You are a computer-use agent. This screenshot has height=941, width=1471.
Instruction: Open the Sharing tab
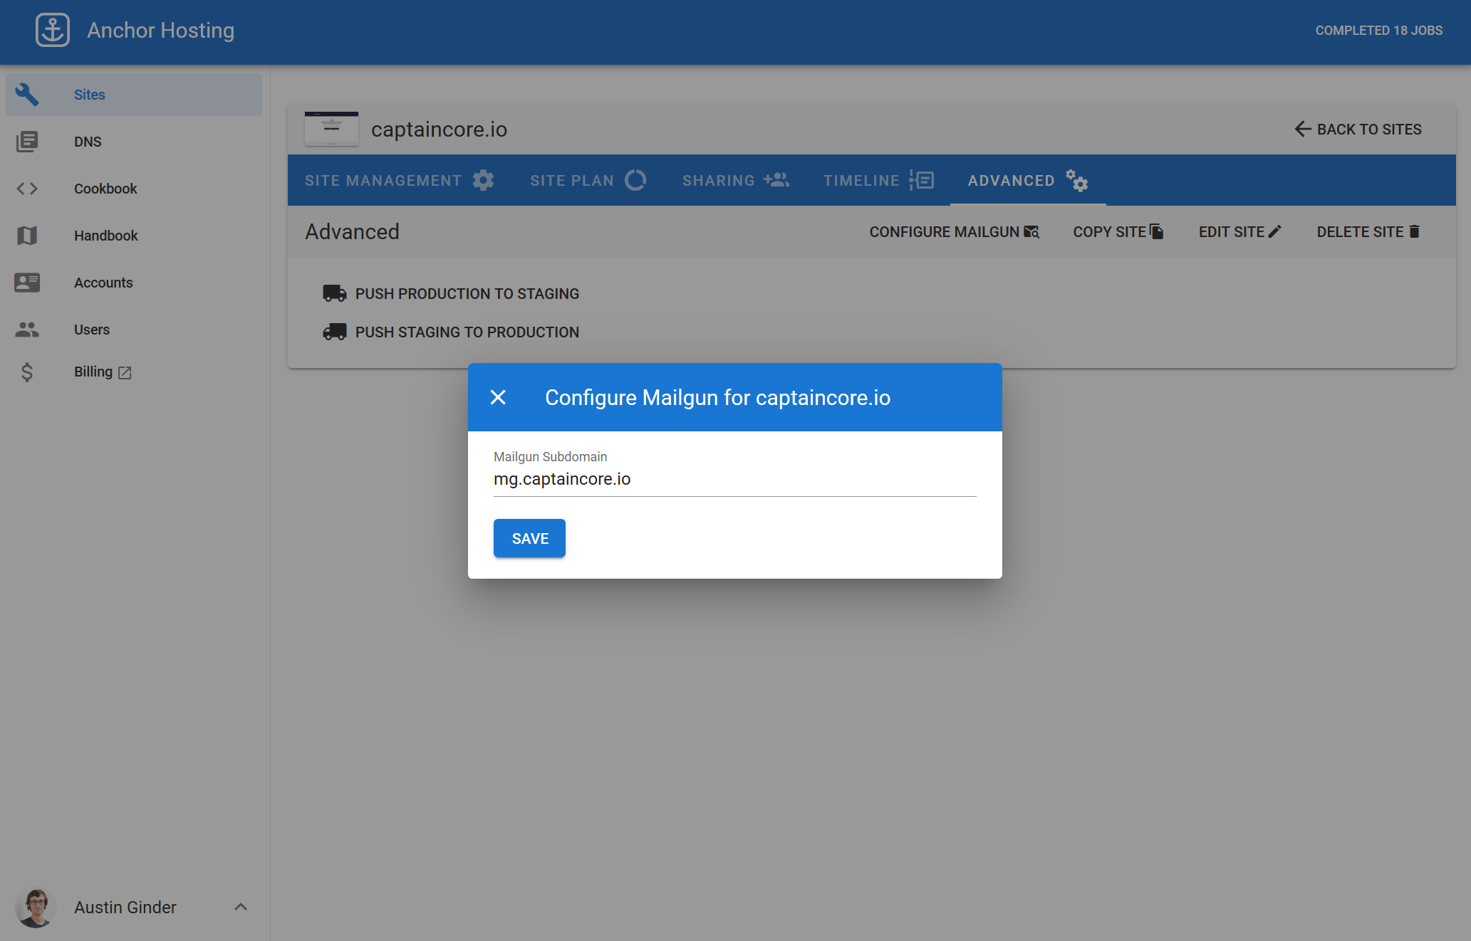point(736,180)
